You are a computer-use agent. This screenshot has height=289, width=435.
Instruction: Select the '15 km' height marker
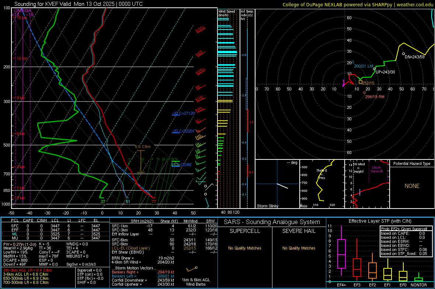(x=22, y=18)
